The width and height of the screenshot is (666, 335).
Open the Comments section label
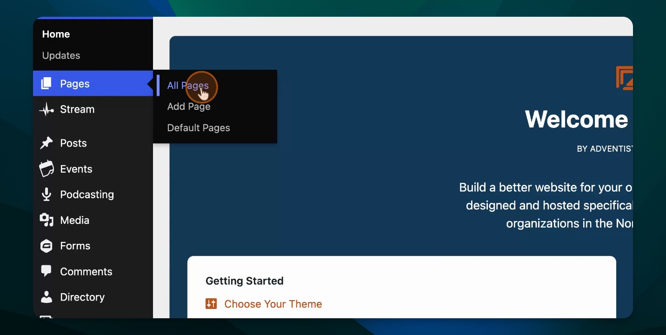coord(87,272)
